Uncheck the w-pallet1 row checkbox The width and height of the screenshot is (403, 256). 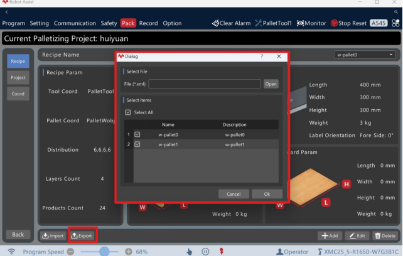point(137,144)
